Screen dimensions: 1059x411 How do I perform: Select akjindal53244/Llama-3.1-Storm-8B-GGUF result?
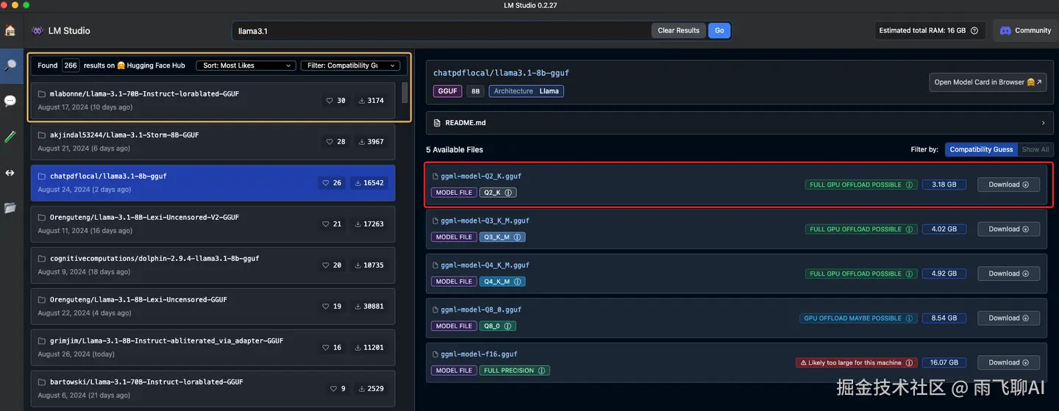pos(213,142)
